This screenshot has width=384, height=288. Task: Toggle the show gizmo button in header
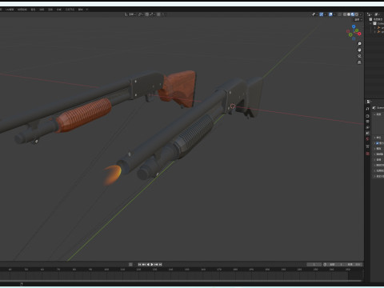pyautogui.click(x=322, y=14)
